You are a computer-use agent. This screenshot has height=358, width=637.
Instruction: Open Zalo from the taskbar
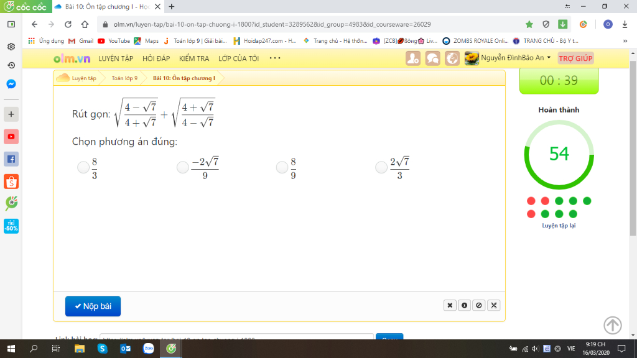coord(148,349)
